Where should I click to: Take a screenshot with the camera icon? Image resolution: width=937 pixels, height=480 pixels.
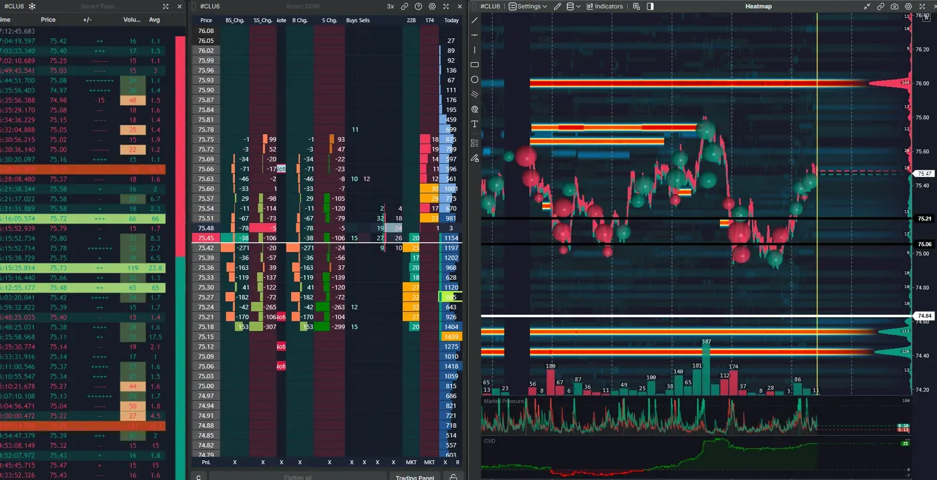[894, 6]
